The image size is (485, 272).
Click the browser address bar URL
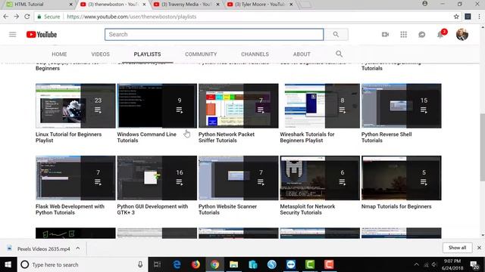coord(131,17)
